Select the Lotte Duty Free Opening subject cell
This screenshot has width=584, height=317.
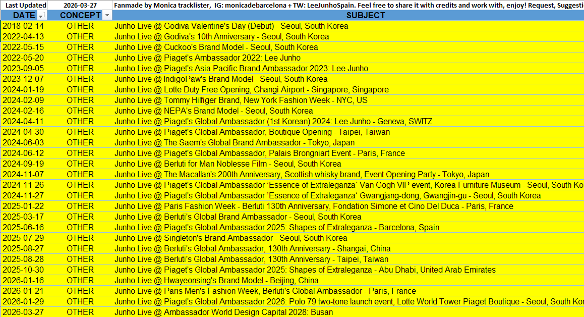click(348, 89)
